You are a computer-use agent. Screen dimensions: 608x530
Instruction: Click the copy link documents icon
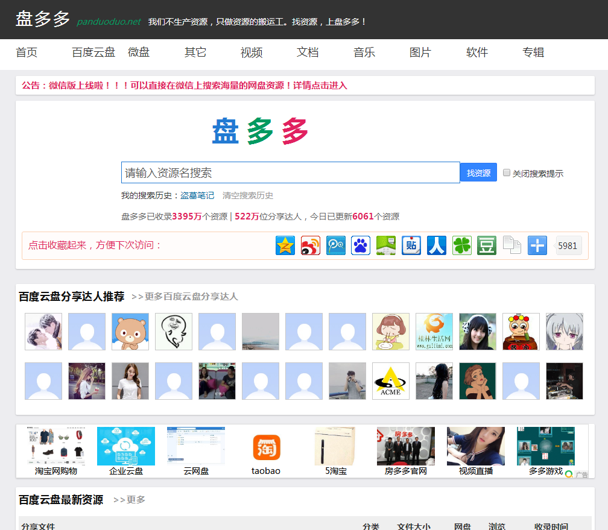click(512, 245)
